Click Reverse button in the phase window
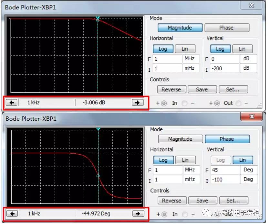The width and height of the screenshot is (268, 224). (171, 200)
